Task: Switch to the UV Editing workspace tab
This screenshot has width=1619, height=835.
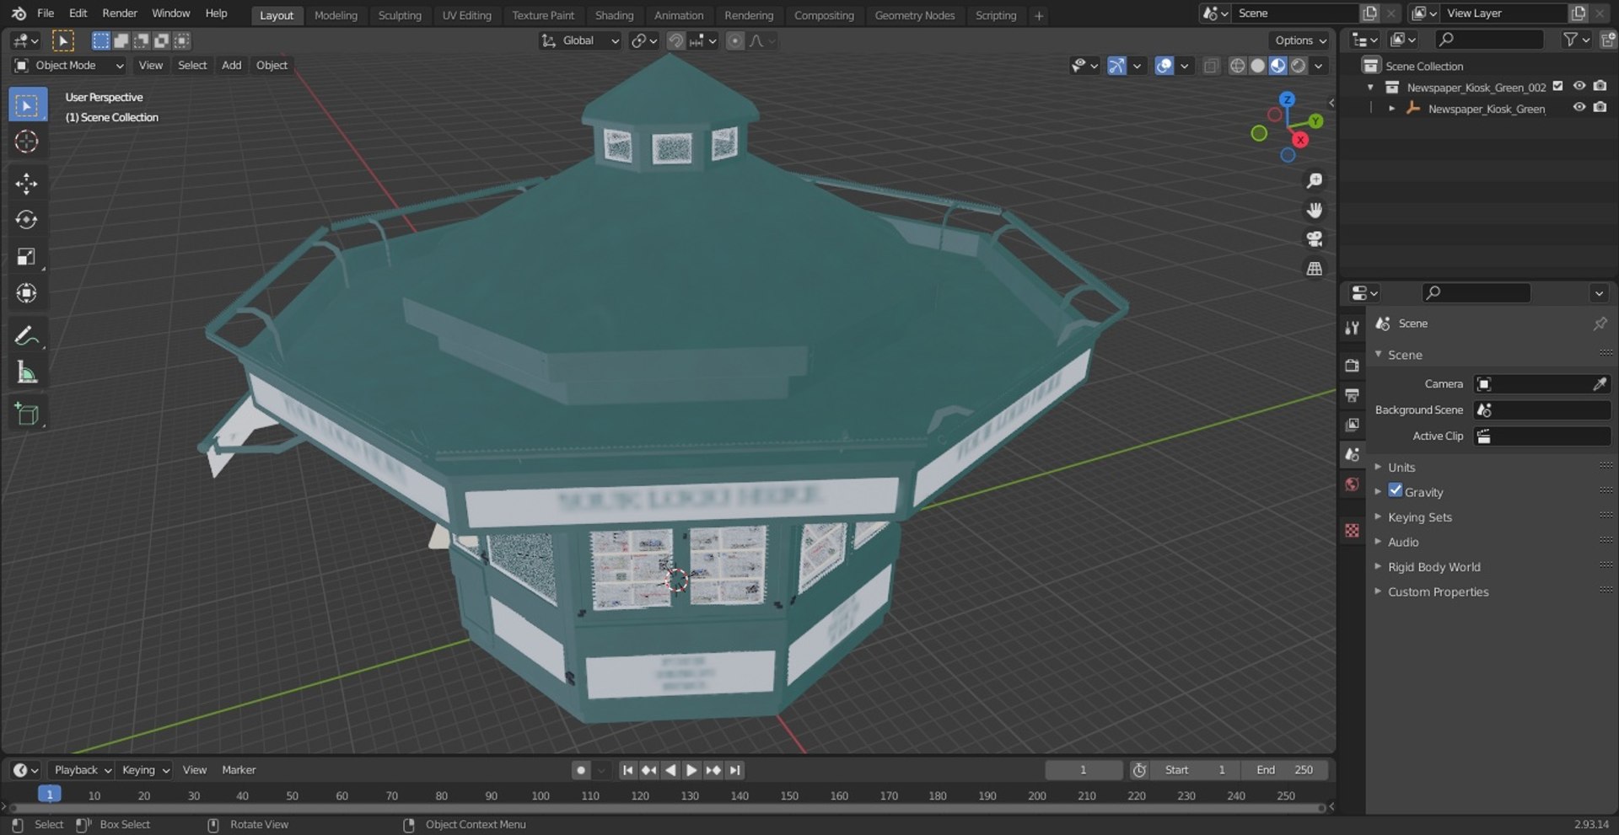Action: tap(467, 15)
